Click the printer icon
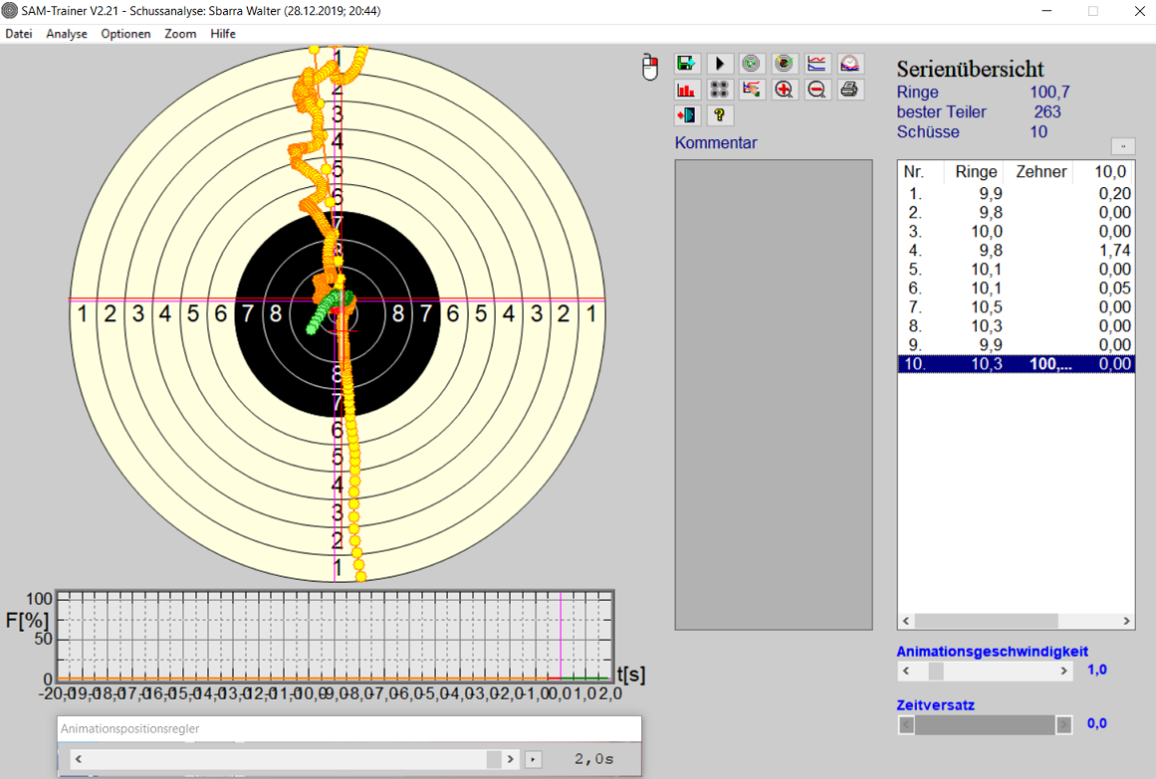Viewport: 1156px width, 779px height. coord(849,90)
